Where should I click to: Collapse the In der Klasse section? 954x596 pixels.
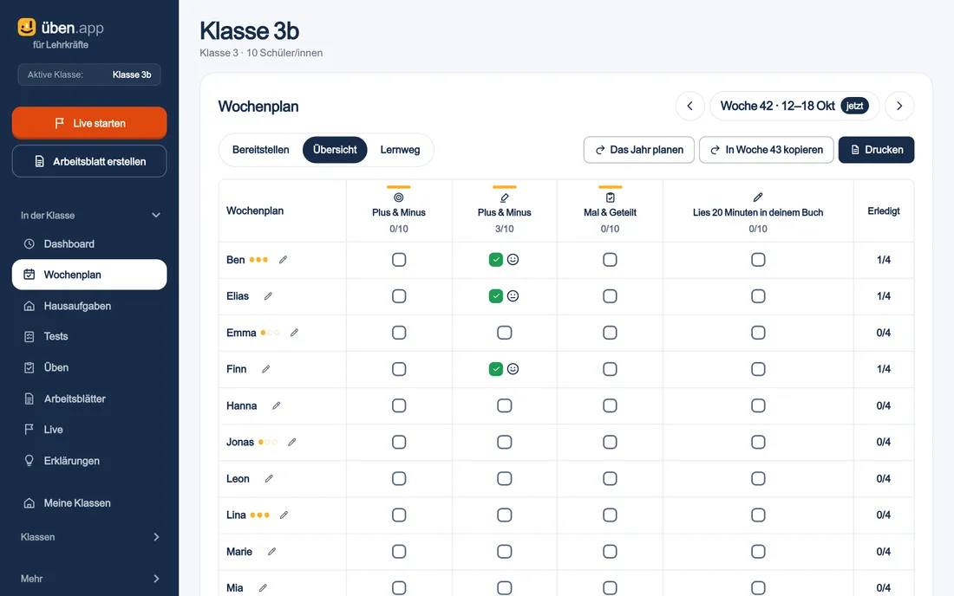coord(156,215)
